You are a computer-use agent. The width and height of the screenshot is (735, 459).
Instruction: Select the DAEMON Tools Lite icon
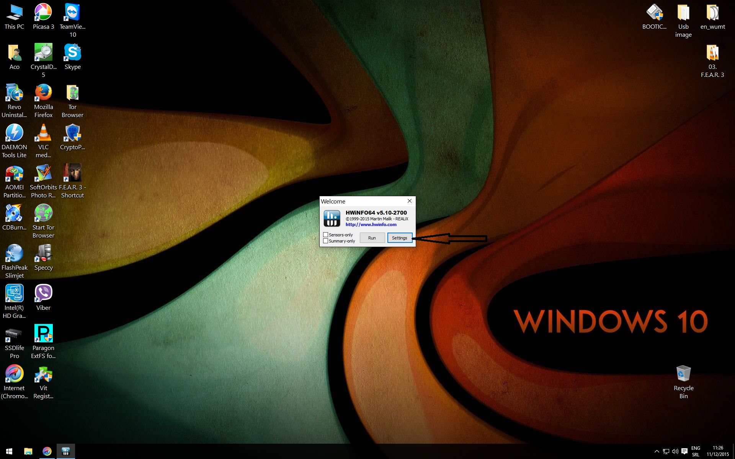14,133
